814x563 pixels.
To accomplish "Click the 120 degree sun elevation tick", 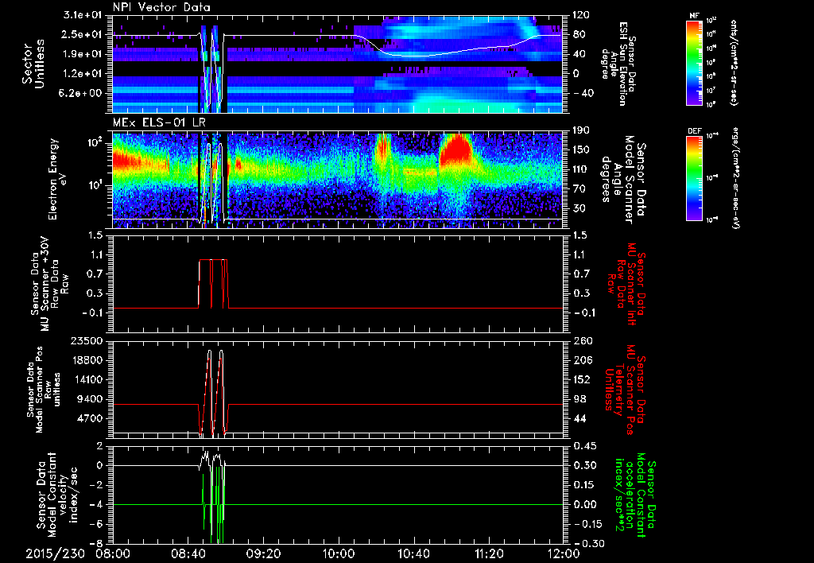I will (581, 15).
